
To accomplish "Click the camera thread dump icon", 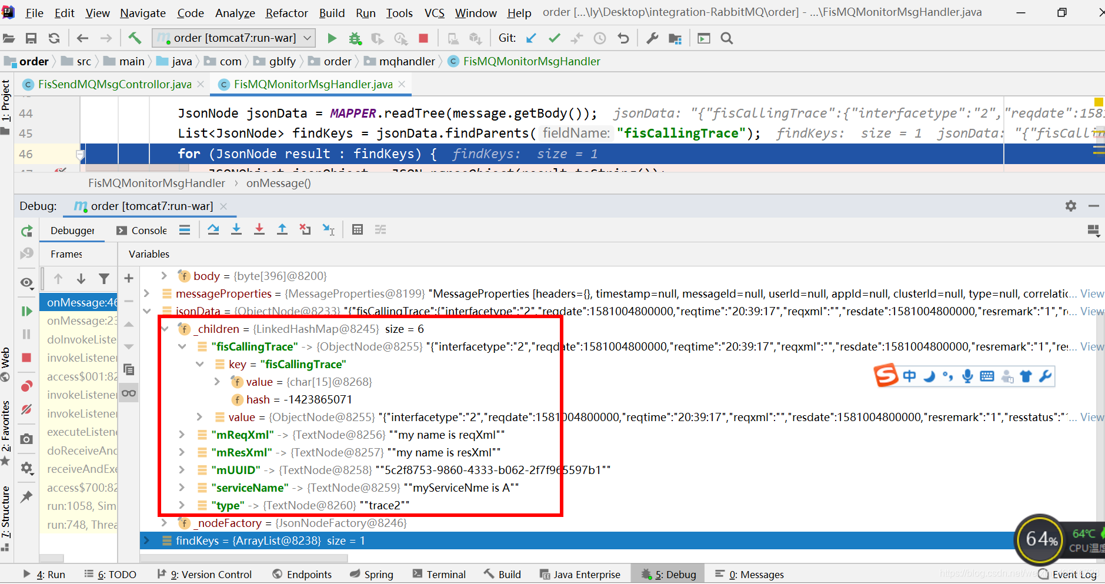I will 26,439.
